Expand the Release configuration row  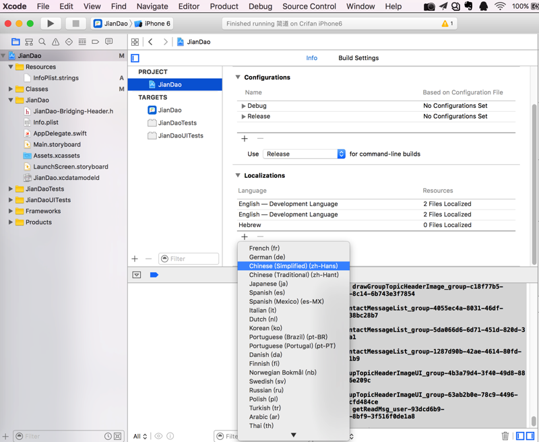pyautogui.click(x=243, y=117)
